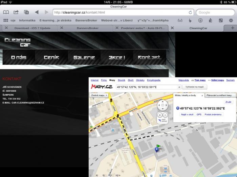Screen dimensions: 237x177
Task: Clear the coordinates search field with X
Action: tap(179, 87)
